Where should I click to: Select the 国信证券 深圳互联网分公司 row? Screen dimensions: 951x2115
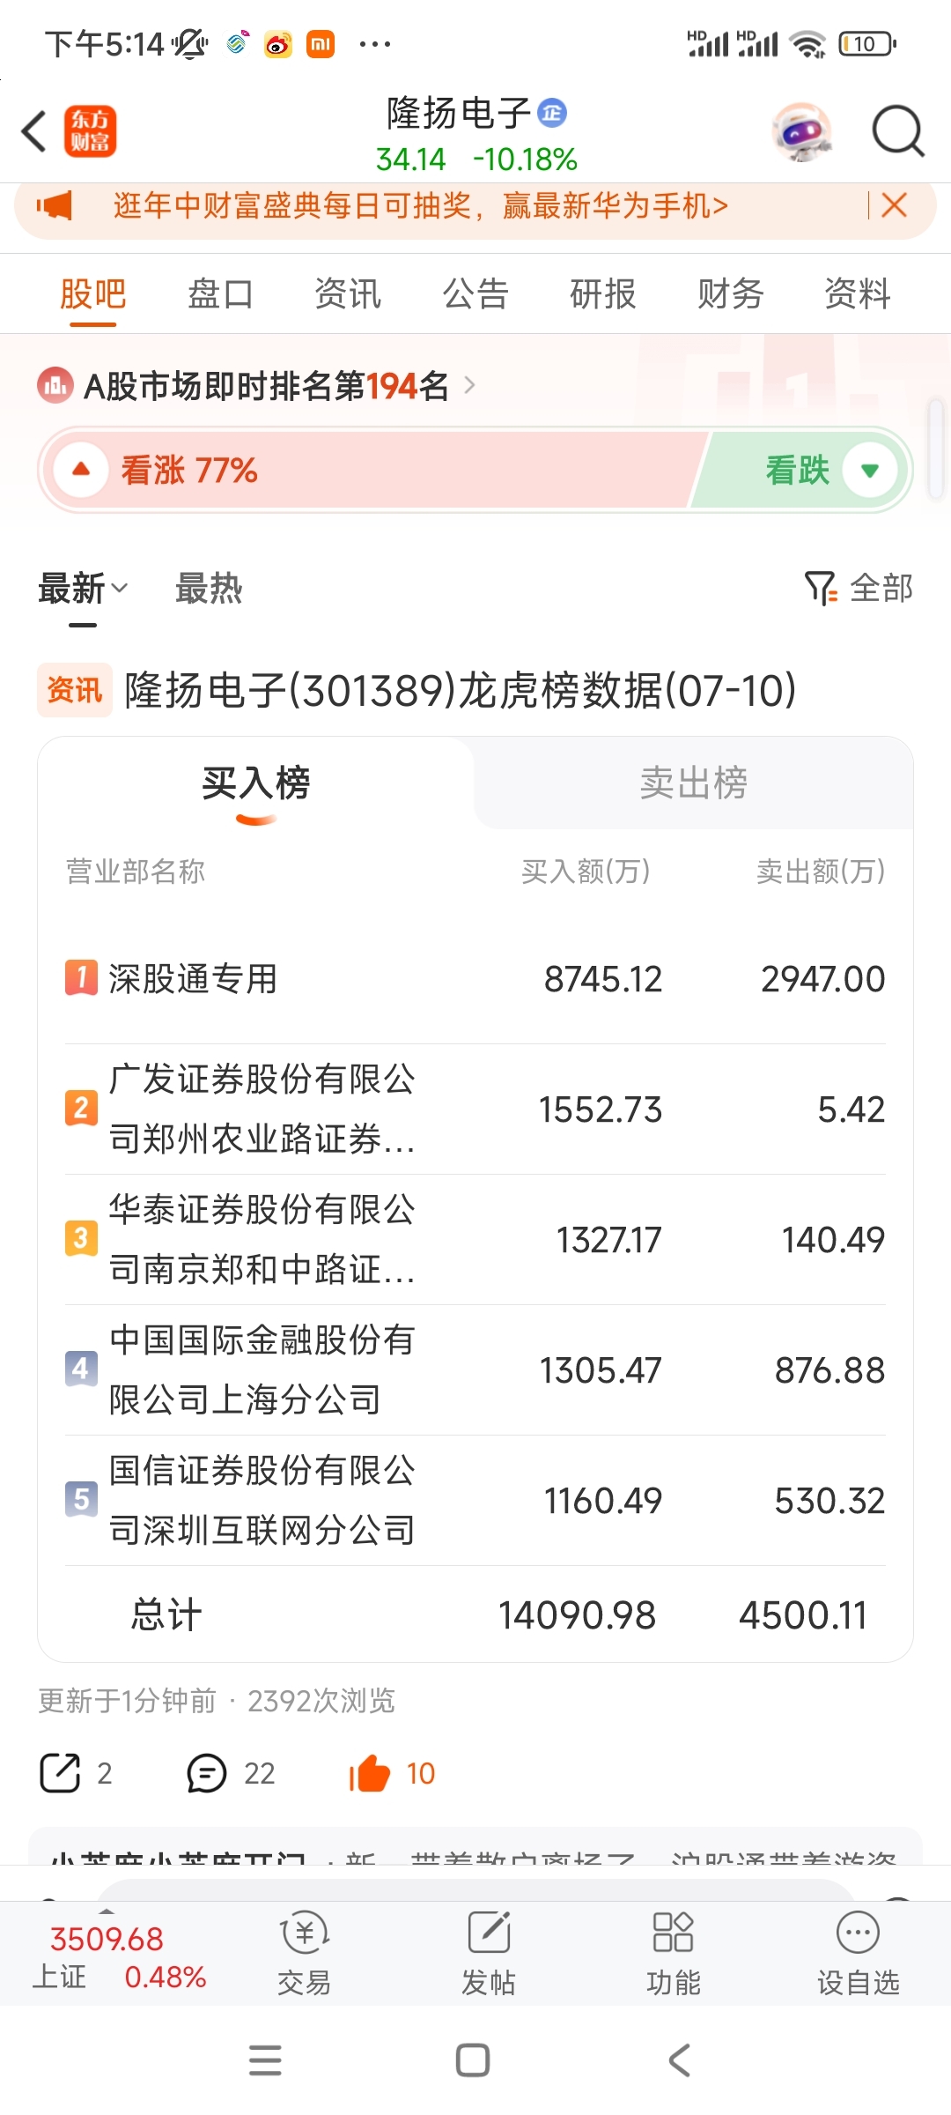475,1501
